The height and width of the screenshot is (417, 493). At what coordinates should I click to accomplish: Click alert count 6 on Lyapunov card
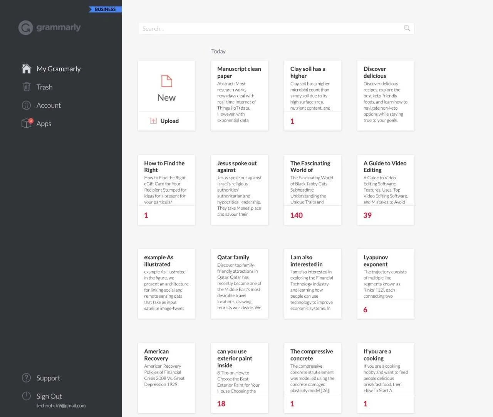365,310
